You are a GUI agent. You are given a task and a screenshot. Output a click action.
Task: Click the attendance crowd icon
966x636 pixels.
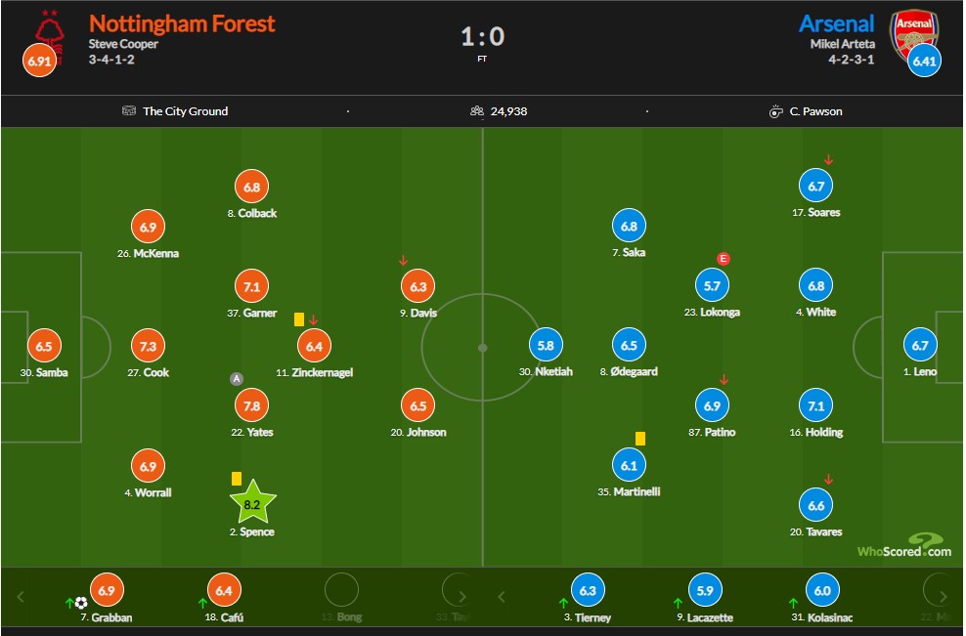[x=477, y=110]
